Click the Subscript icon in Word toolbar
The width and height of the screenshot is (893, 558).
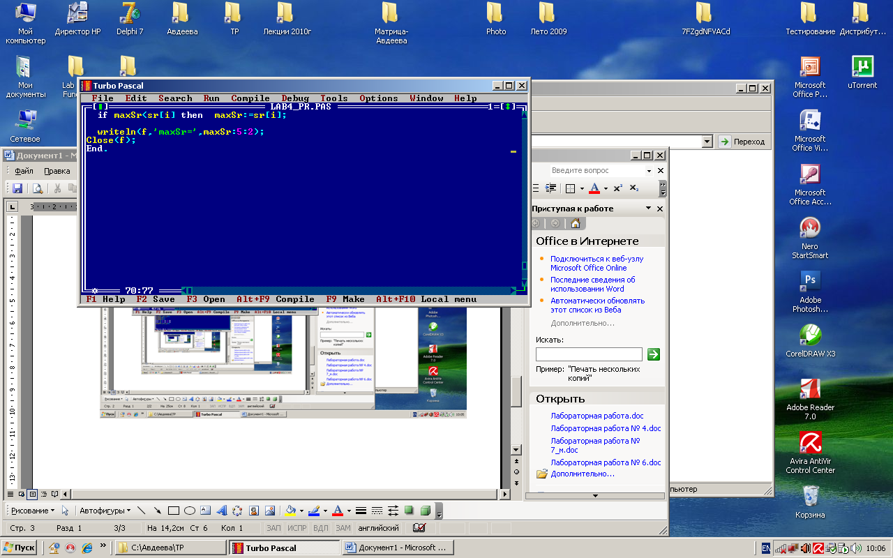[x=633, y=188]
